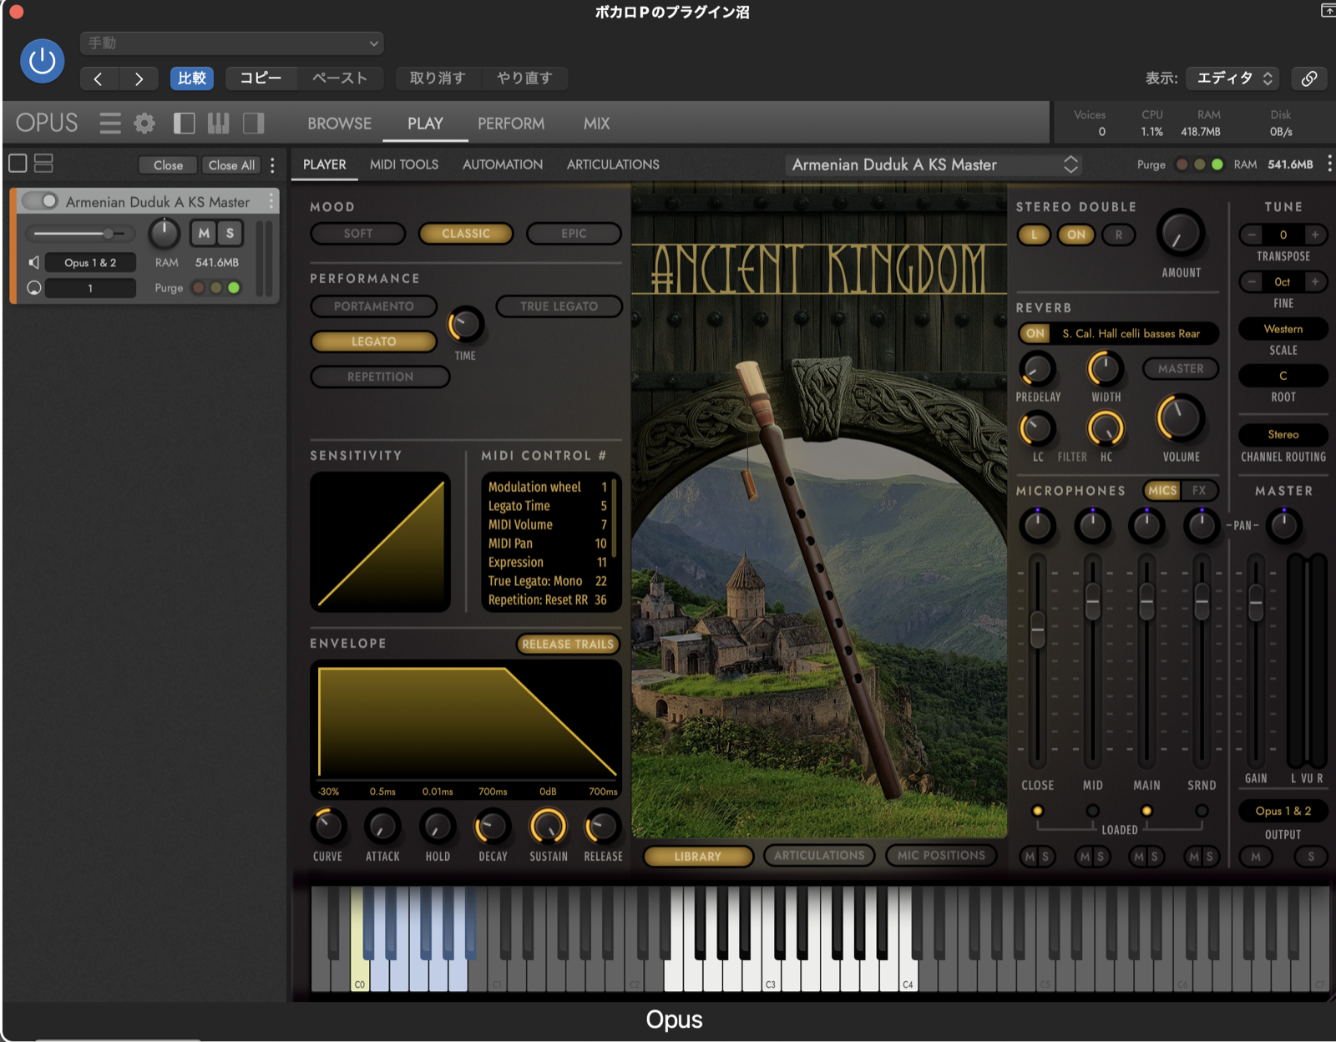Open the ARTICULATIONS player tab

[613, 164]
